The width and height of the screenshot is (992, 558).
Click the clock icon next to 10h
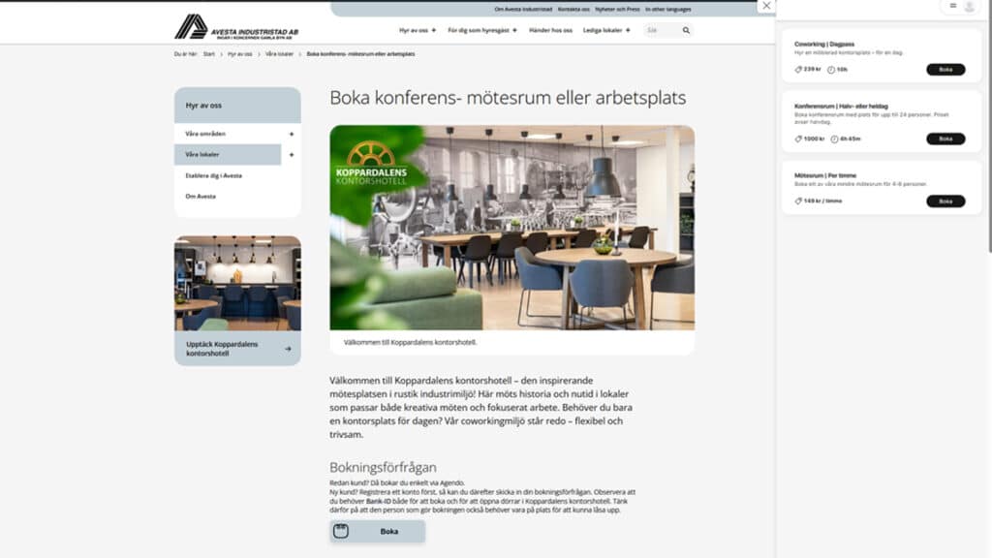click(831, 70)
